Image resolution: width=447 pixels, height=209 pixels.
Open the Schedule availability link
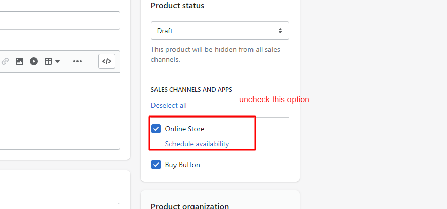pyautogui.click(x=197, y=144)
